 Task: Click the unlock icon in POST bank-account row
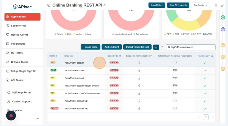pyautogui.click(x=139, y=70)
